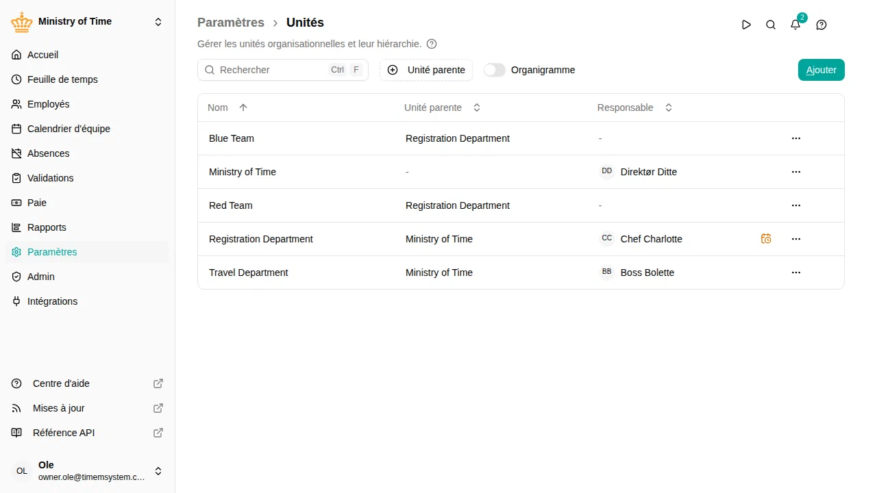Viewport: 877px width, 493px height.
Task: Go to Absences
Action: pyautogui.click(x=87, y=153)
